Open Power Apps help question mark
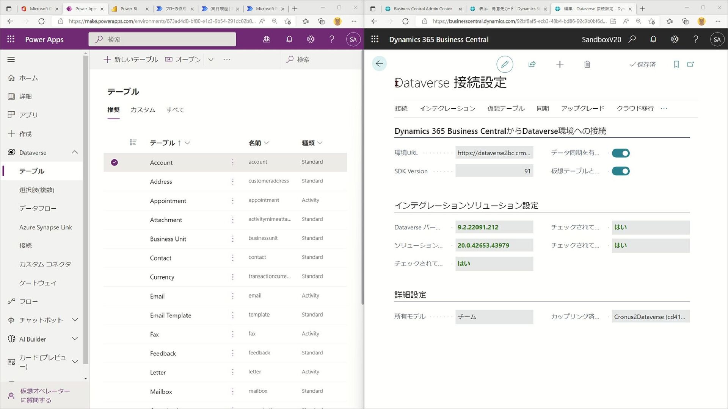728x409 pixels. click(332, 39)
